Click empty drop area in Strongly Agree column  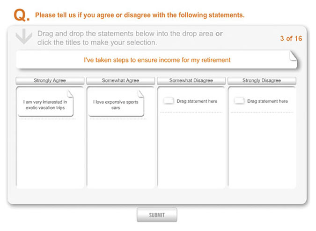pyautogui.click(x=50, y=154)
